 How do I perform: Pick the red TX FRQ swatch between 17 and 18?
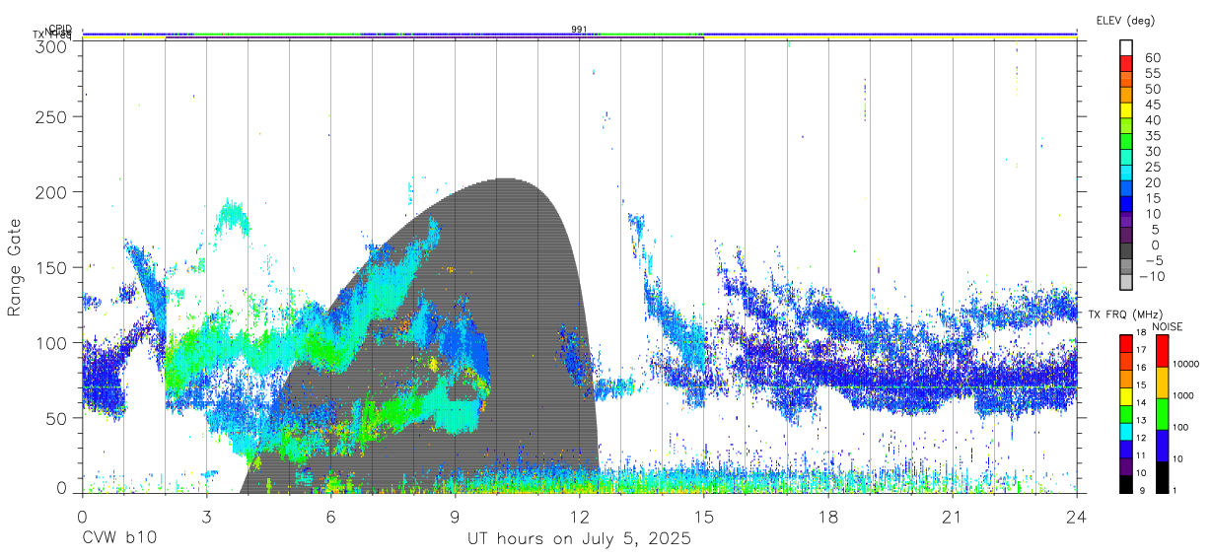point(1126,343)
